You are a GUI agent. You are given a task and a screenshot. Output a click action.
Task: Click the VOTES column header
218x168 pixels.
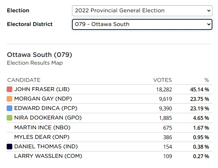(163, 80)
